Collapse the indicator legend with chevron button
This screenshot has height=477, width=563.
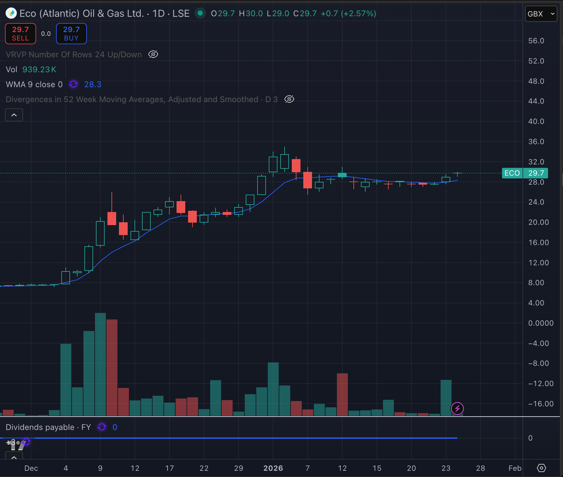click(14, 115)
